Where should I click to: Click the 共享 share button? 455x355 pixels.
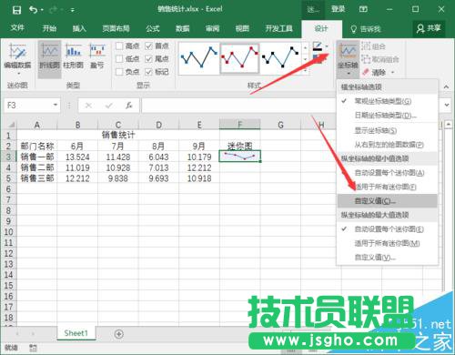click(x=429, y=28)
